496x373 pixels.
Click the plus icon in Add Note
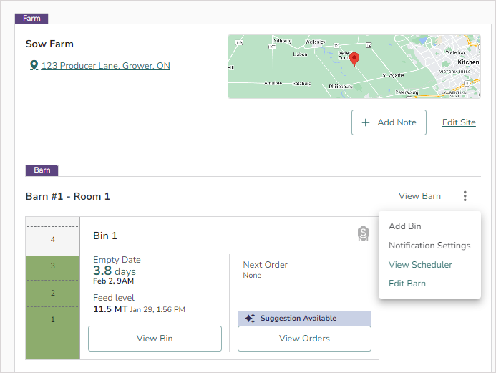click(366, 122)
